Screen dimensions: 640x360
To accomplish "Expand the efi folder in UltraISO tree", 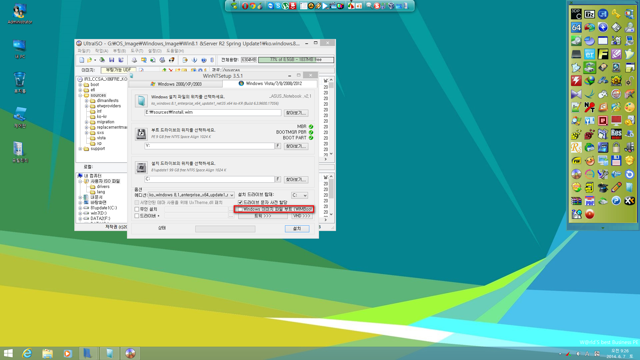I will click(80, 90).
